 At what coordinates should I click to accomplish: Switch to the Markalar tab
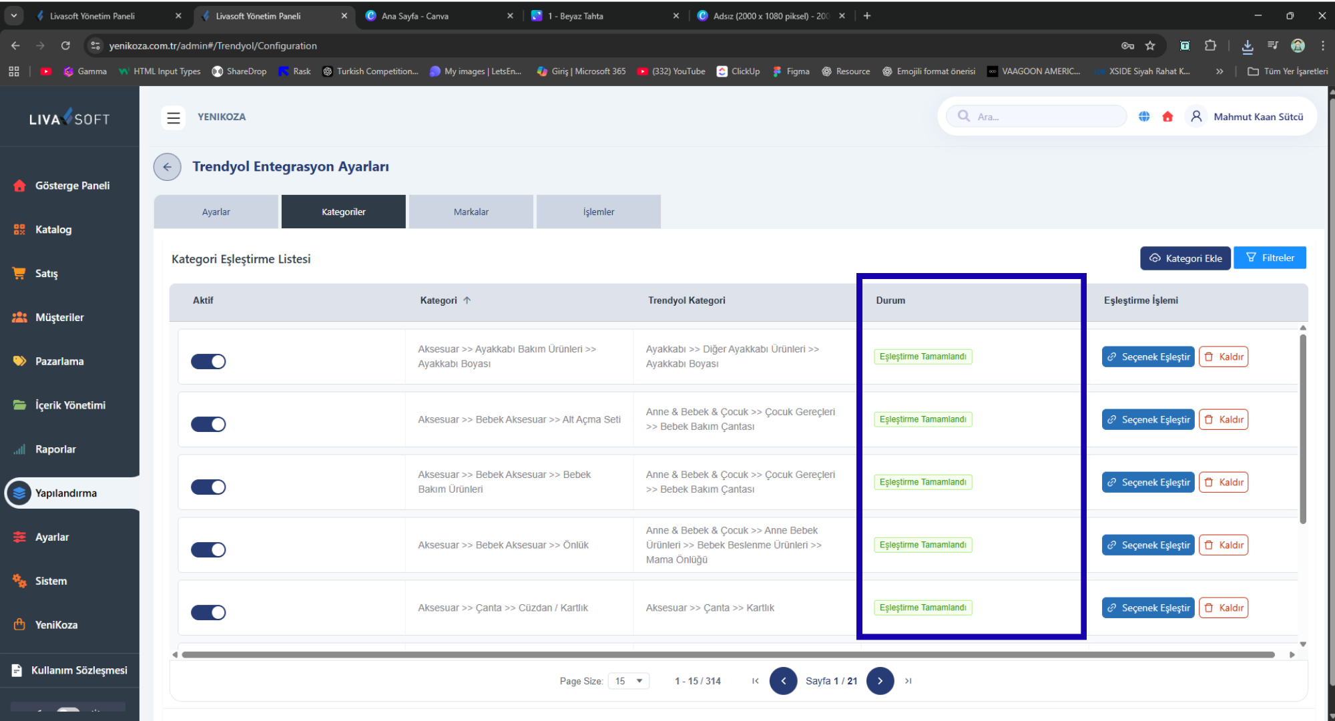pos(471,212)
